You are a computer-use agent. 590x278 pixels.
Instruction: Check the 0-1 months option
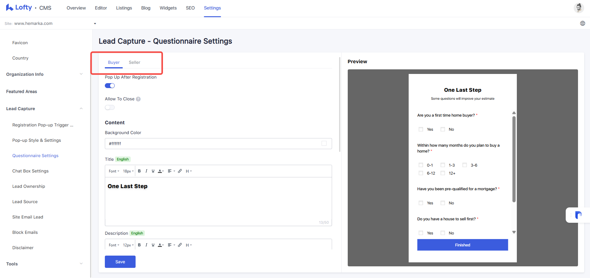(421, 165)
